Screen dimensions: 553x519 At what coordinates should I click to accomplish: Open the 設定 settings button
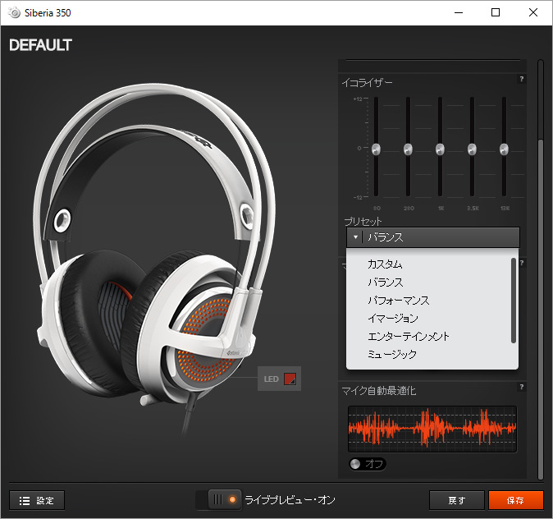click(x=37, y=500)
